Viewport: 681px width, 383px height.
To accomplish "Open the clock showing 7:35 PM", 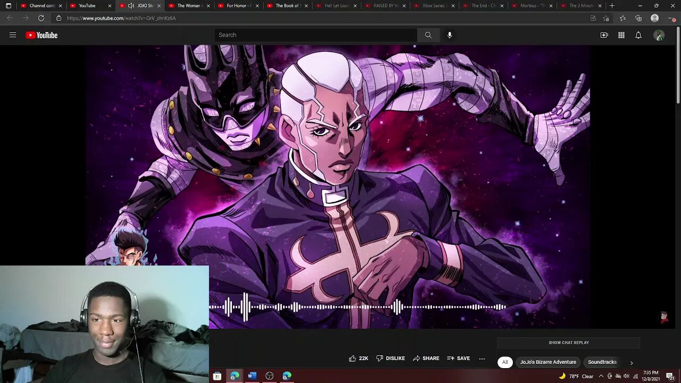I will 650,376.
